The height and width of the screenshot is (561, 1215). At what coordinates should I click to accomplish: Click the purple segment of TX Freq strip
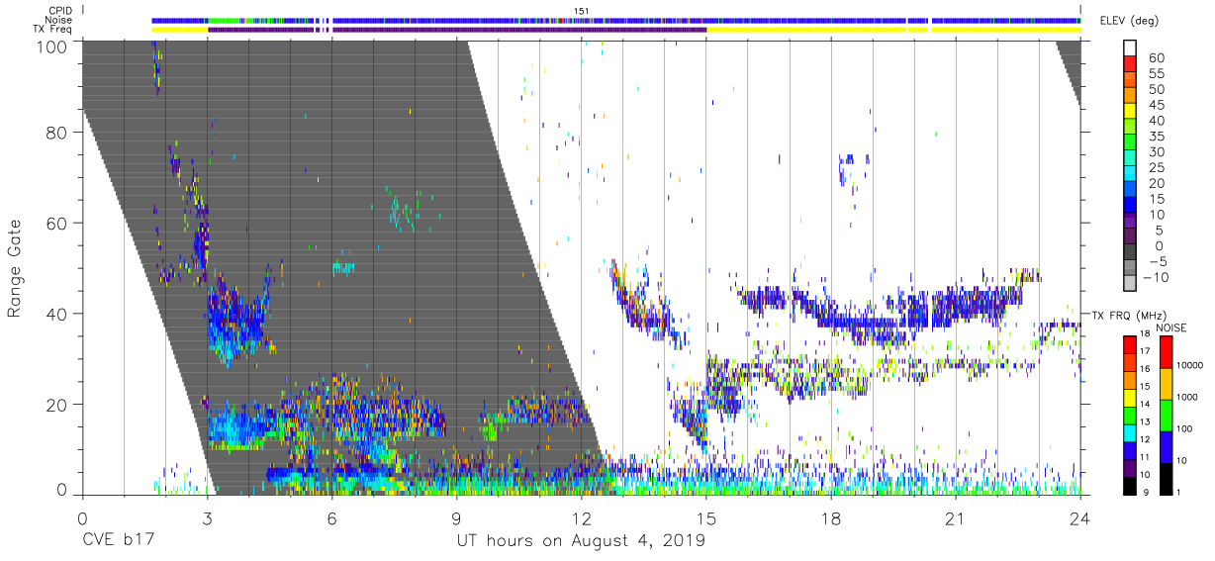(457, 30)
